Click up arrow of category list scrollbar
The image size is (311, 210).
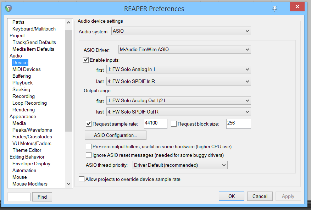[69, 23]
